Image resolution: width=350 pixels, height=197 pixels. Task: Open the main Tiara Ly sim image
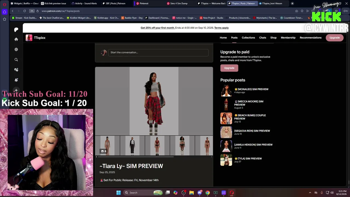pos(154,101)
